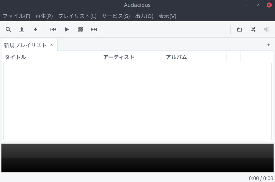The image size is (275, 182).
Task: Start playback with the play button
Action: point(67,29)
